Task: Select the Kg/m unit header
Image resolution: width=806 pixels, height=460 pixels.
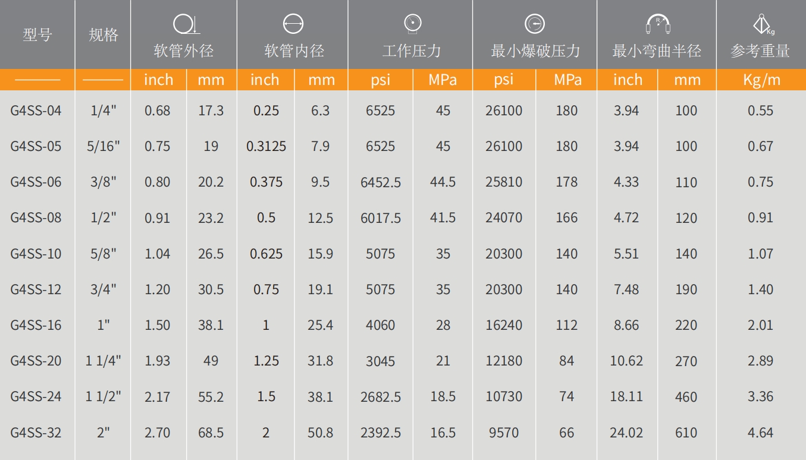Action: 761,80
